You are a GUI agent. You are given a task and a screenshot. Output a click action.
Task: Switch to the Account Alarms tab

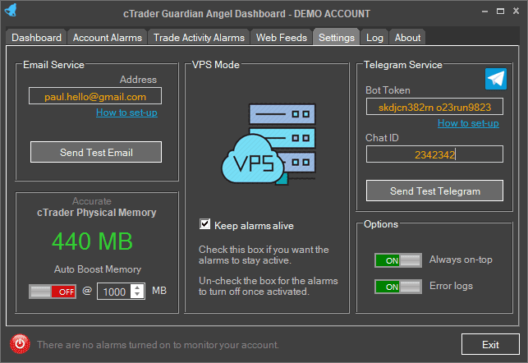(x=108, y=38)
